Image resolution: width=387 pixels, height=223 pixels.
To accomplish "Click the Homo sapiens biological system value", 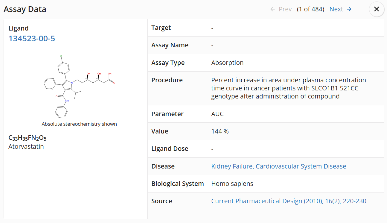I will click(x=232, y=184).
